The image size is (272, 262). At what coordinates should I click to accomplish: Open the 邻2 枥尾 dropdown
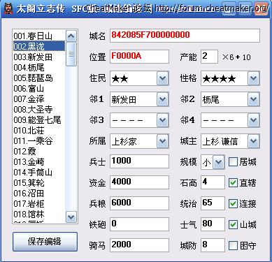tap(253, 99)
